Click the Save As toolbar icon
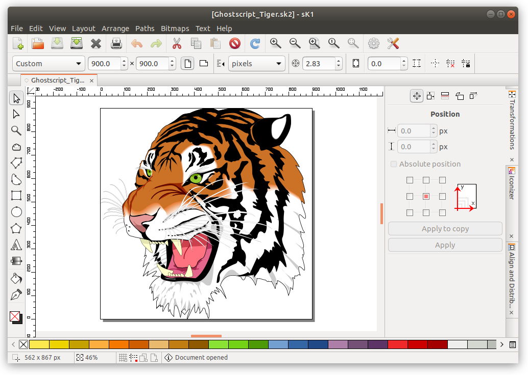This screenshot has height=375, width=528. click(77, 44)
